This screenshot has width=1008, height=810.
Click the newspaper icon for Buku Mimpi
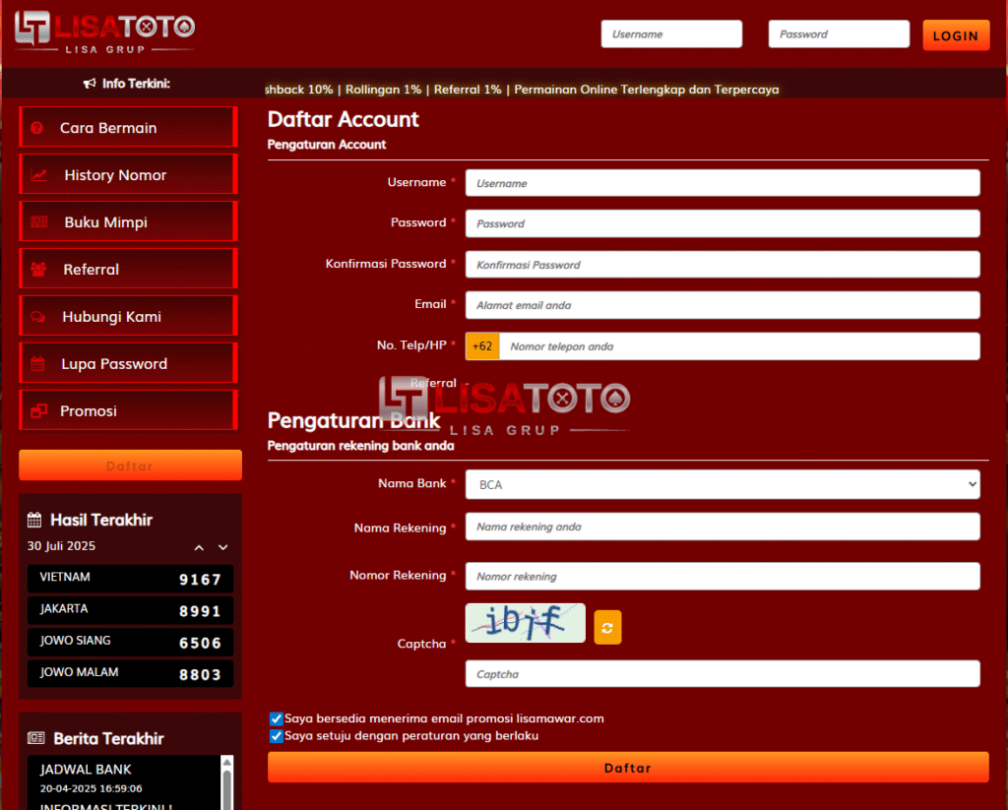[x=38, y=221]
